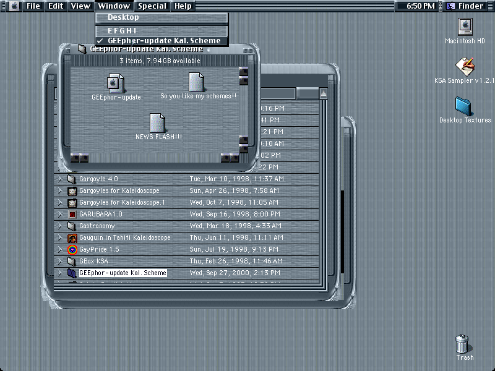Screen dimensions: 495x371
Task: Expand GBox KSA folder triangle
Action: pyautogui.click(x=59, y=261)
